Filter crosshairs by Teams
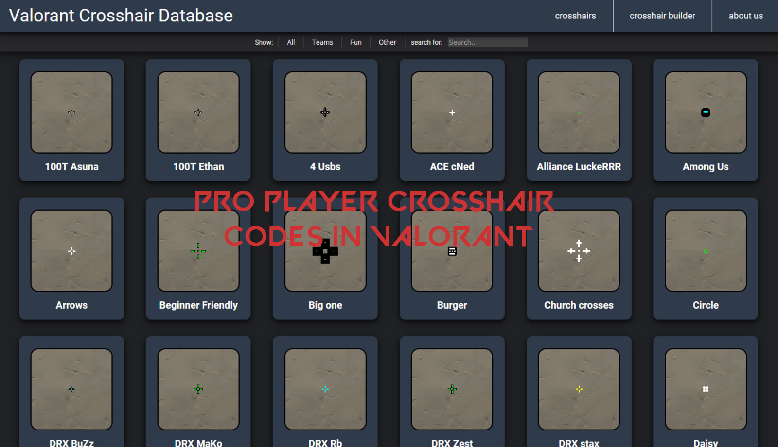The height and width of the screenshot is (447, 778). [322, 42]
